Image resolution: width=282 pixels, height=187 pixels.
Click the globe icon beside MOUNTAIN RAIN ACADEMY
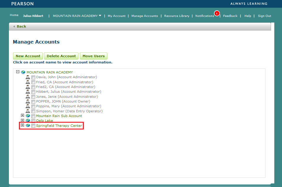[x=23, y=72]
